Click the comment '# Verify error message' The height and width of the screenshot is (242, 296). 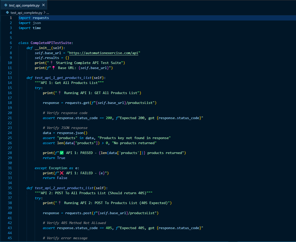65,238
